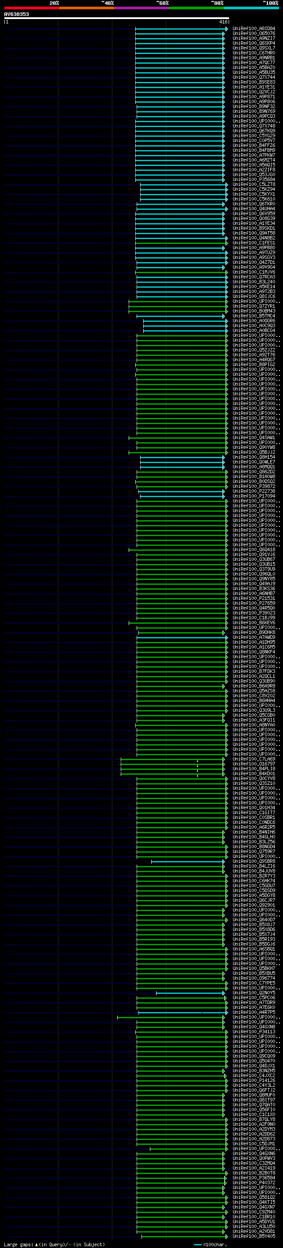Select hit label UniRef100_Q9SBR8
The width and height of the screenshot is (283, 1248).
coord(254,862)
